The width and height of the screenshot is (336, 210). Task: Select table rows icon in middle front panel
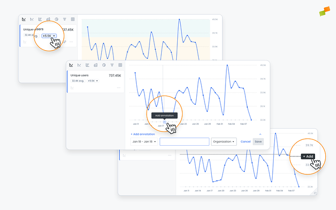point(120,65)
